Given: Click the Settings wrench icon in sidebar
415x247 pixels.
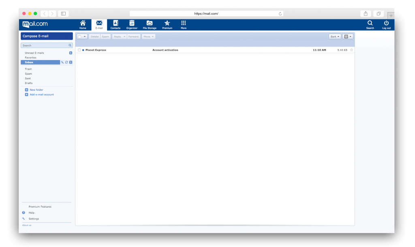Looking at the screenshot, I should pos(24,219).
